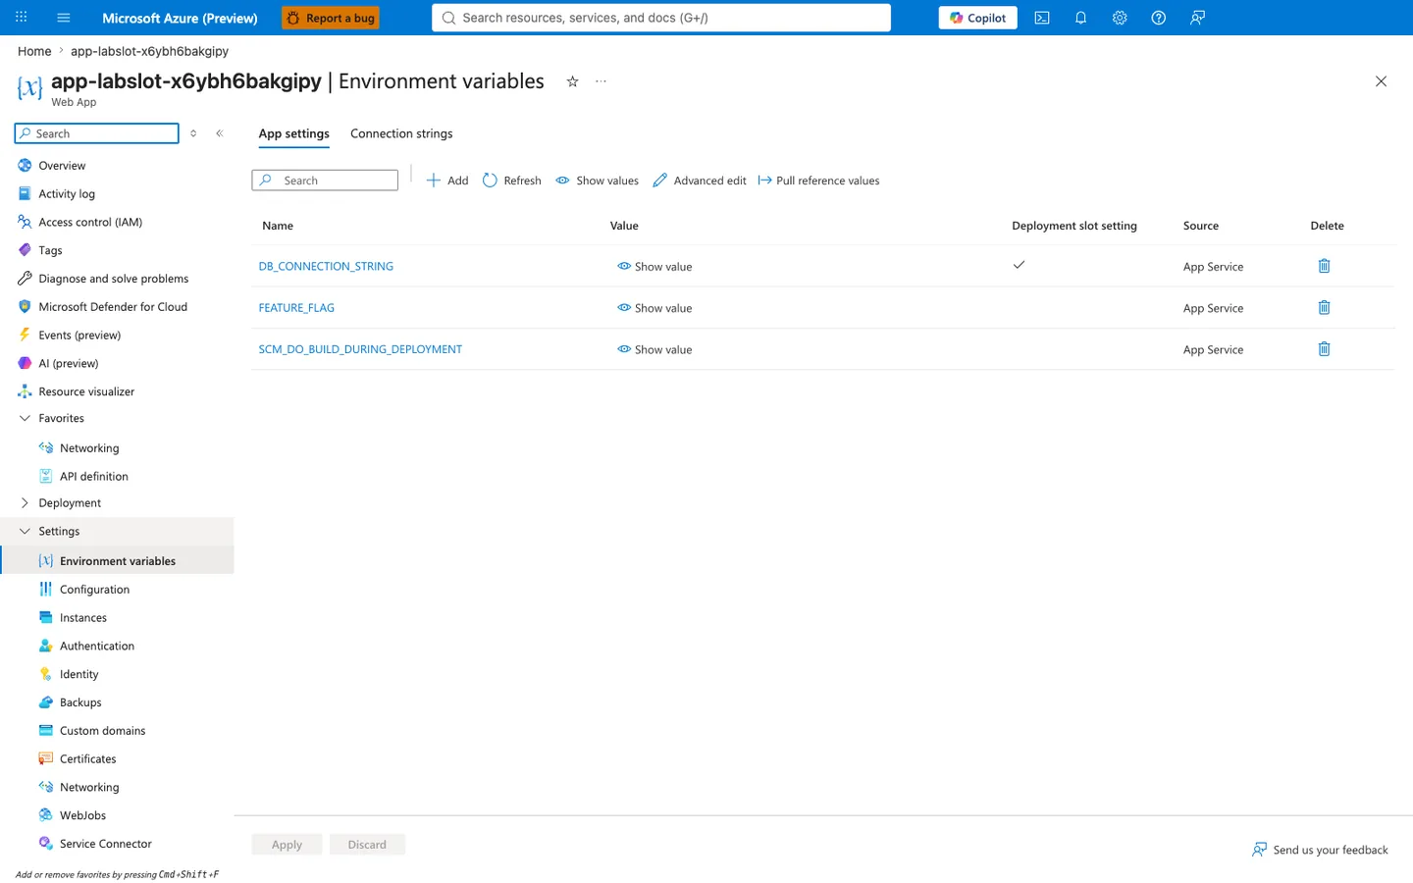Click Send us your feedback
Viewport: 1413px width, 883px height.
(x=1320, y=850)
